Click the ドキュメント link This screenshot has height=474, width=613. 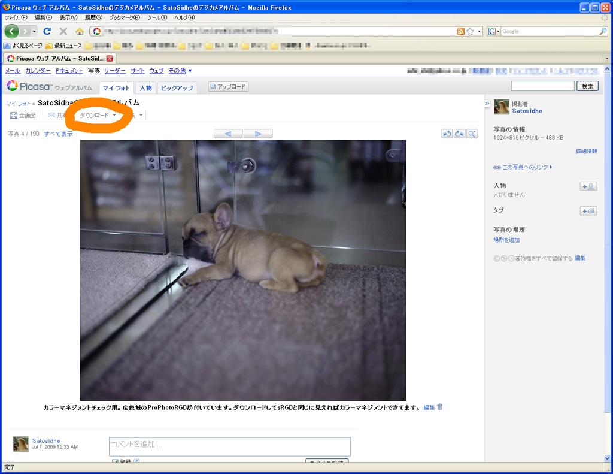69,71
